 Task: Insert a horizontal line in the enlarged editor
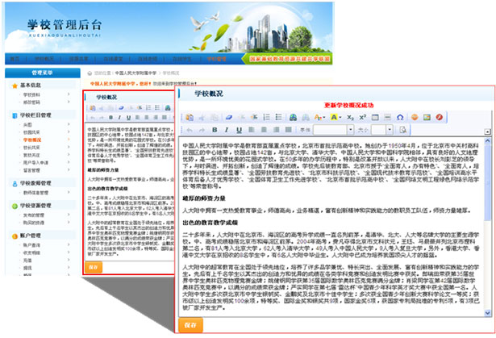pyautogui.click(x=387, y=117)
